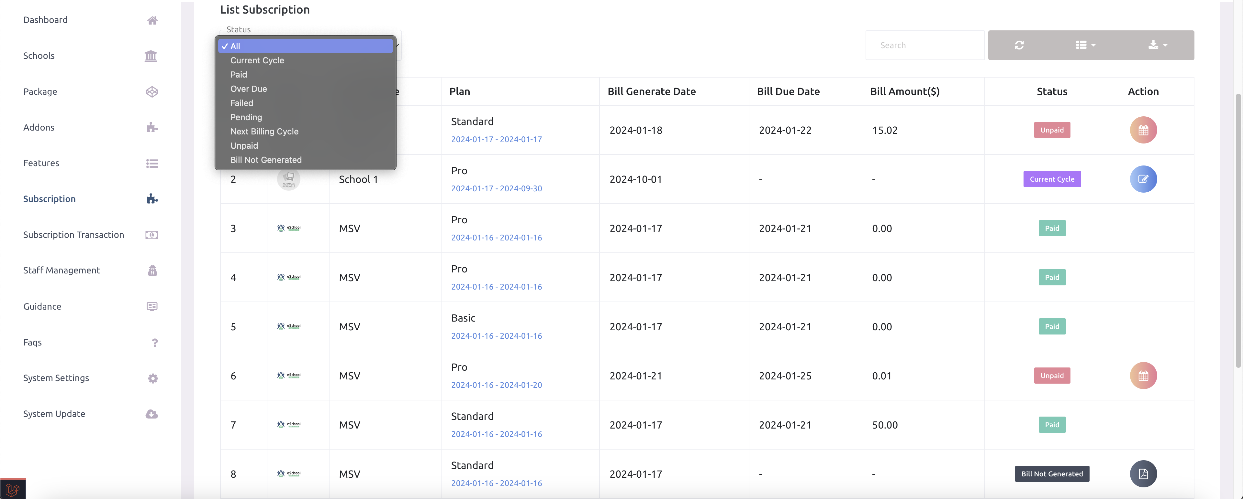Pick 'Bill Not Generated' filter option
Viewport: 1243px width, 499px height.
(266, 160)
